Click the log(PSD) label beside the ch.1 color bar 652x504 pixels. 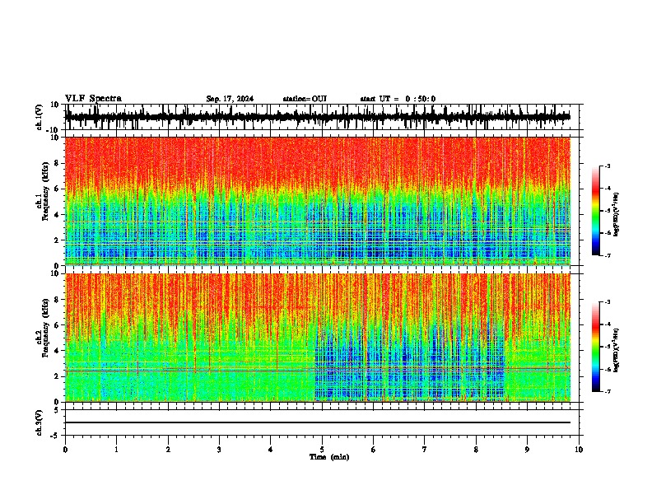[617, 214]
